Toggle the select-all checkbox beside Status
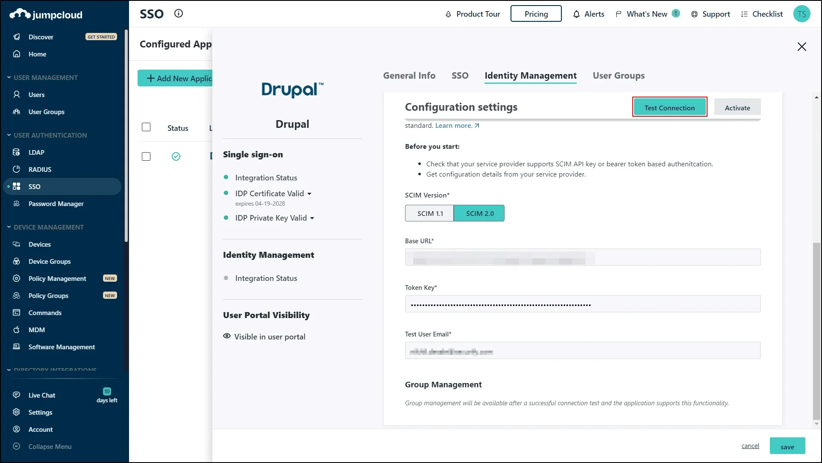Screen dimensions: 822x463 tap(146, 127)
